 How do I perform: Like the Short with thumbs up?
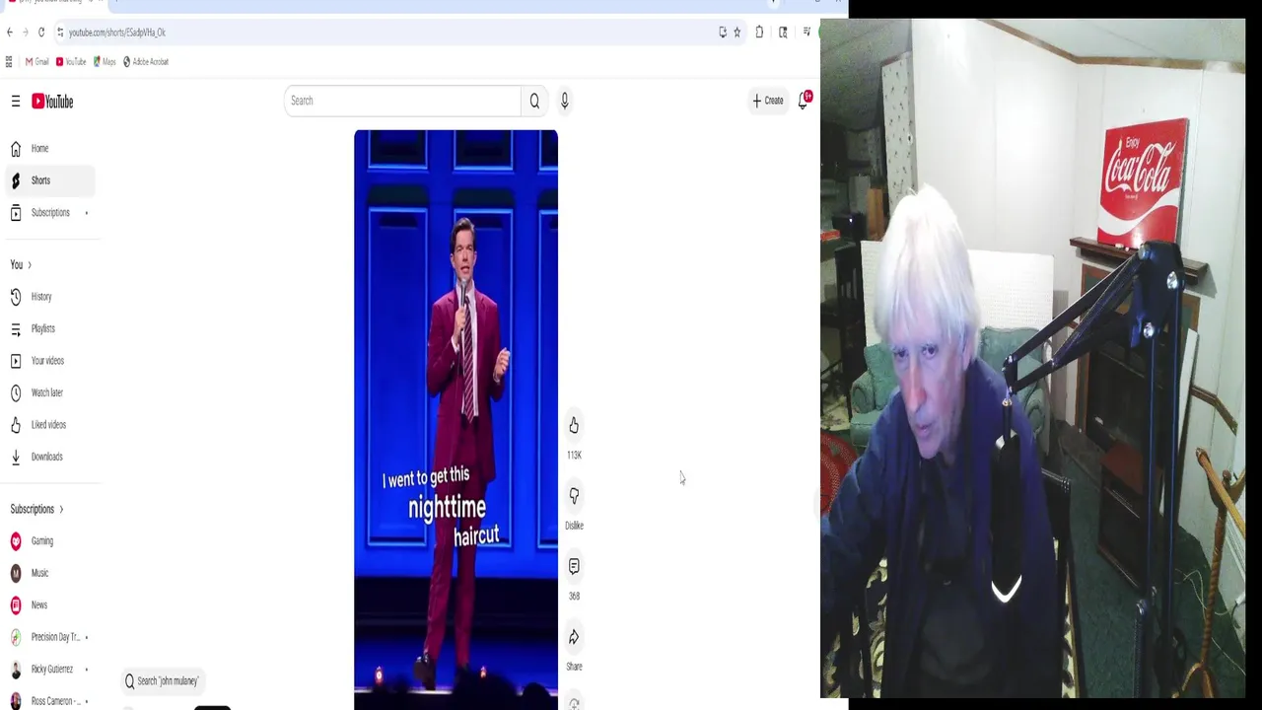pyautogui.click(x=574, y=425)
